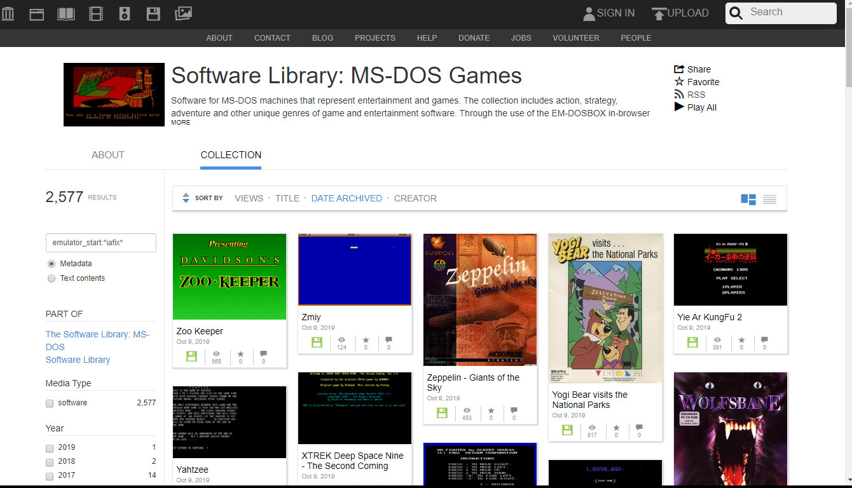
Task: Toggle the sort direction arrows
Action: click(186, 198)
